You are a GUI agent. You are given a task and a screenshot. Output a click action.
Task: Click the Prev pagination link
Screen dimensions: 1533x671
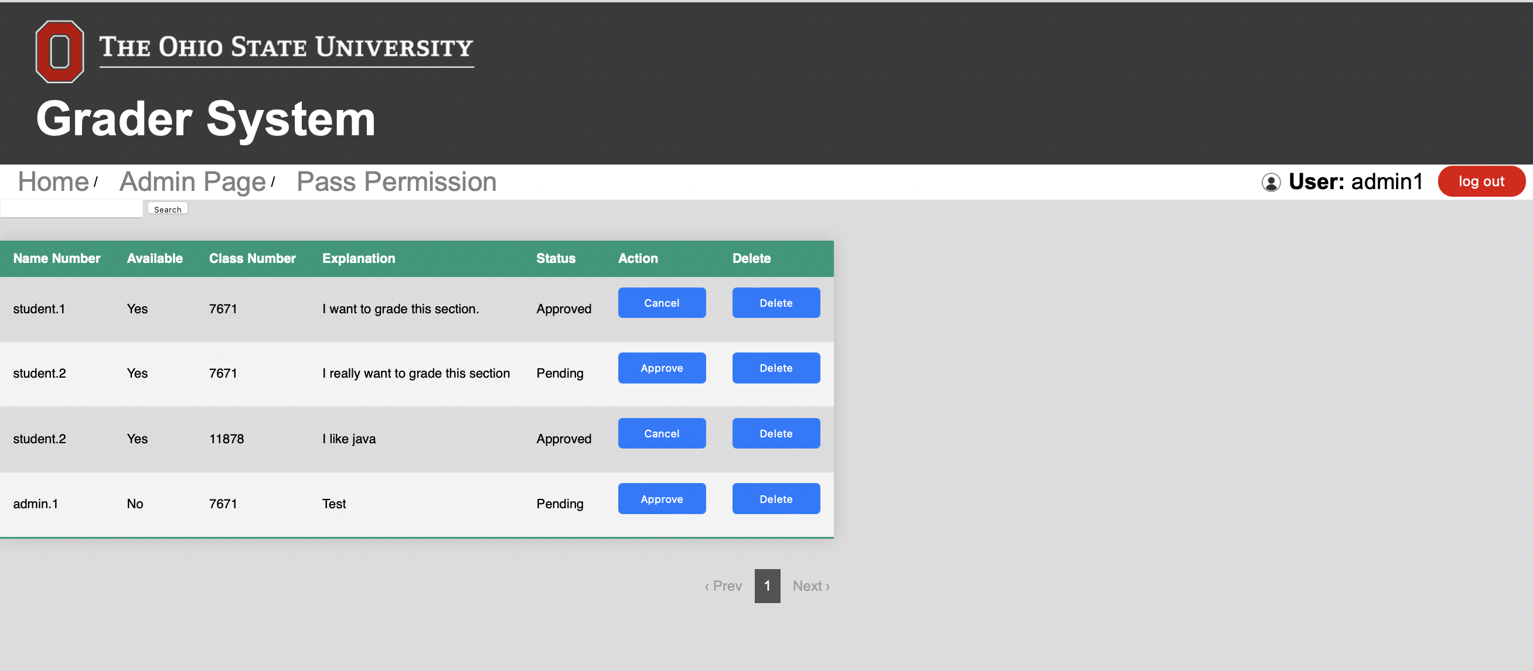[x=723, y=586]
